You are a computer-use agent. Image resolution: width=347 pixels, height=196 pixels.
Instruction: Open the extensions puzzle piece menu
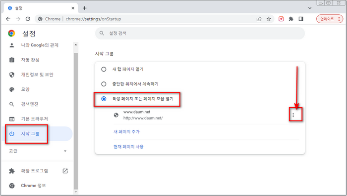click(291, 19)
